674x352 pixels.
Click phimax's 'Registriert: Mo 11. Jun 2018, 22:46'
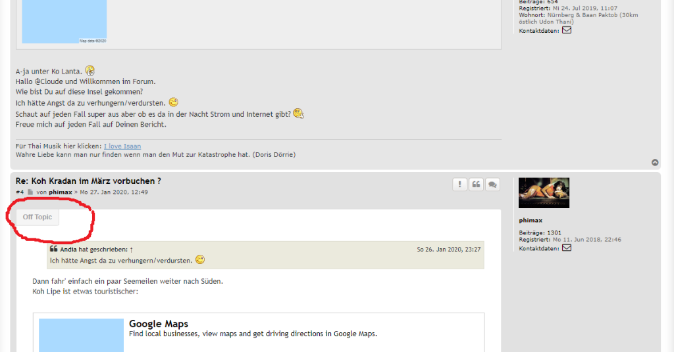point(570,240)
